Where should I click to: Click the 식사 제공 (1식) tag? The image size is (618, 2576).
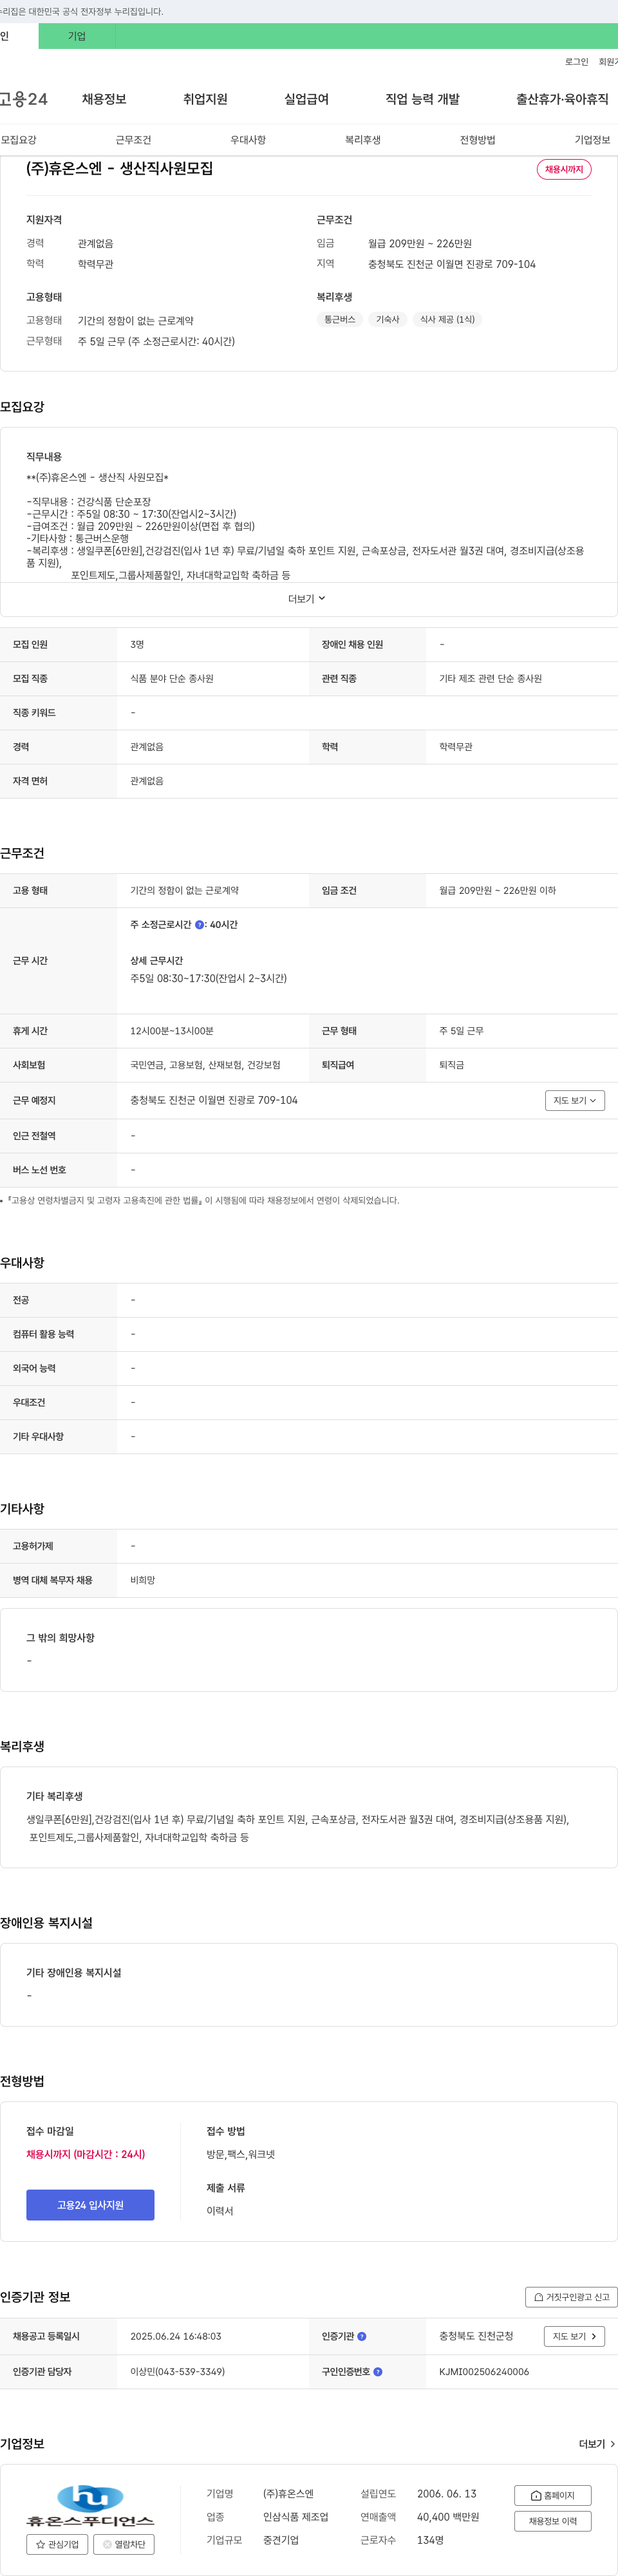click(x=447, y=319)
